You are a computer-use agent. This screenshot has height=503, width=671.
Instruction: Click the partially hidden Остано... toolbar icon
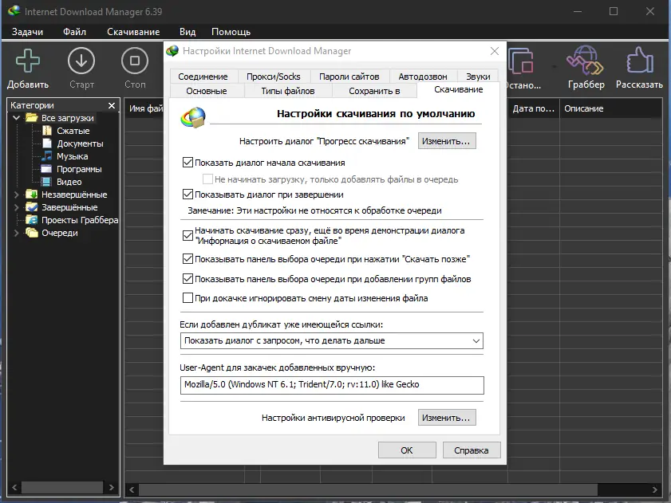click(521, 61)
